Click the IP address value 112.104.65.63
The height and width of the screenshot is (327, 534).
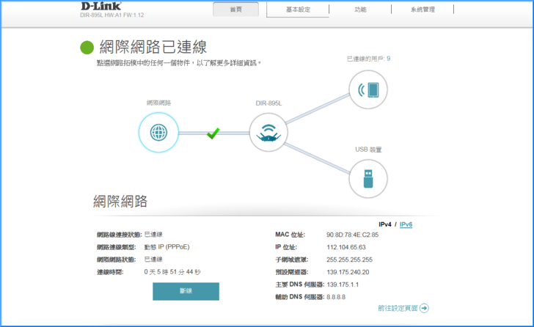(345, 247)
